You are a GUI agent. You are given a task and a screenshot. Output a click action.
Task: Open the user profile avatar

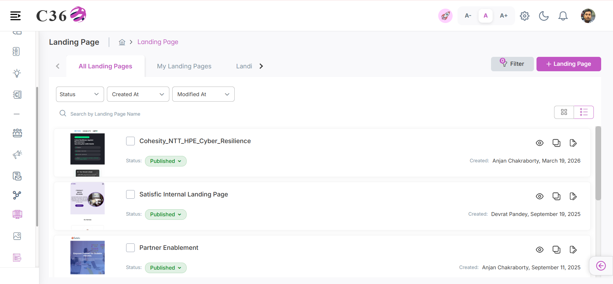[x=588, y=16]
